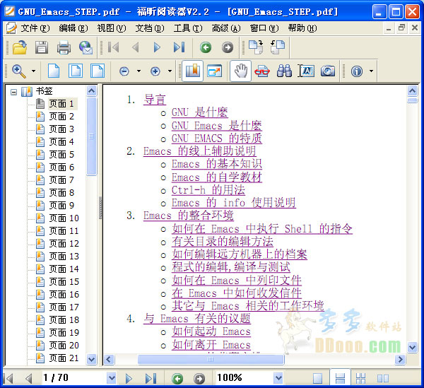Collapse the 书签 bookmarks tree root
This screenshot has width=424, height=388.
[x=14, y=92]
